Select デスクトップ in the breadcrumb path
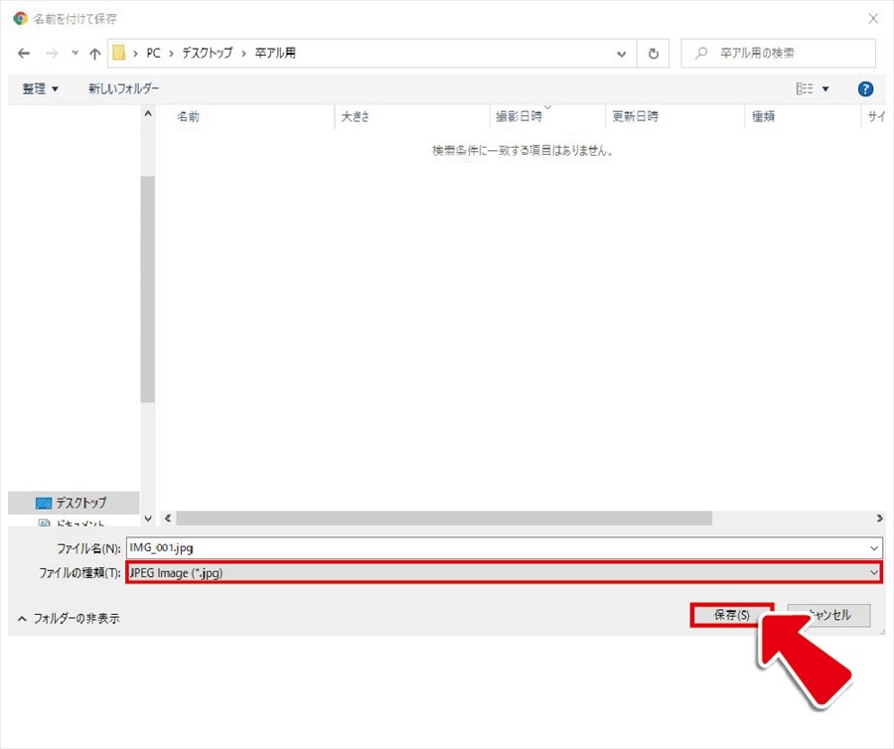This screenshot has width=894, height=749. click(x=207, y=53)
